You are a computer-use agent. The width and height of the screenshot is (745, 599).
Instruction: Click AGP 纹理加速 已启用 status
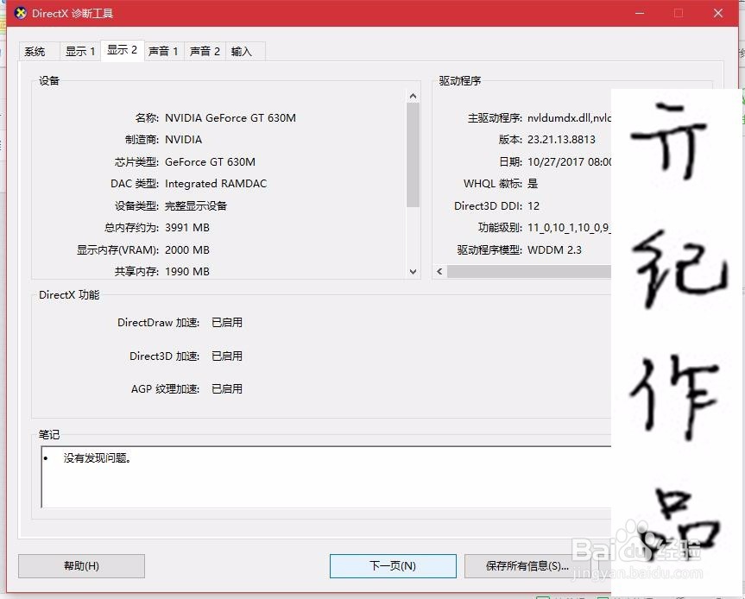click(227, 389)
